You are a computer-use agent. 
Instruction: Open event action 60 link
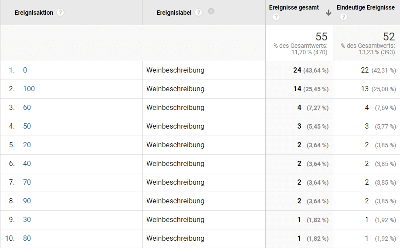[27, 107]
